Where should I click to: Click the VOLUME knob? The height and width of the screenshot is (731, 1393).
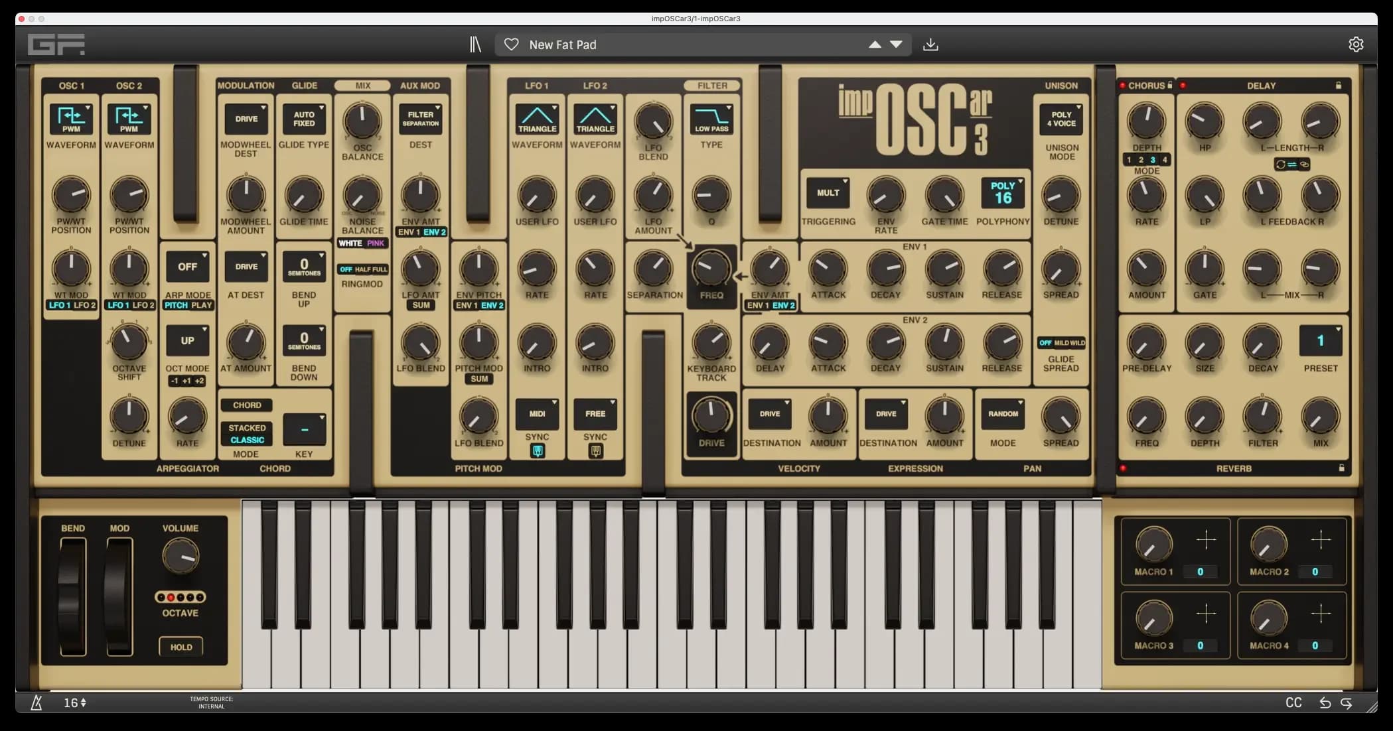coord(180,555)
